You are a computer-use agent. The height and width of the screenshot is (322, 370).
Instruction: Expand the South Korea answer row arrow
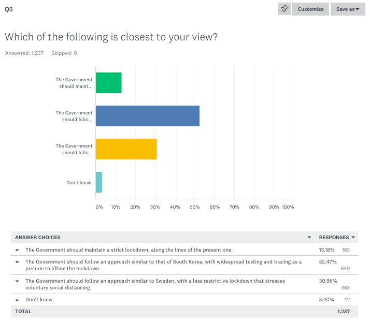[x=17, y=262]
